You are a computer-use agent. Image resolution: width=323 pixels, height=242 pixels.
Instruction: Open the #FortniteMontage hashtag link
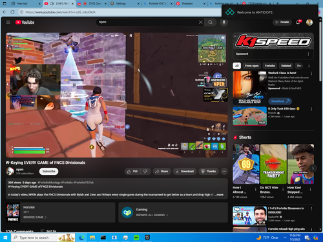pyautogui.click(x=49, y=183)
